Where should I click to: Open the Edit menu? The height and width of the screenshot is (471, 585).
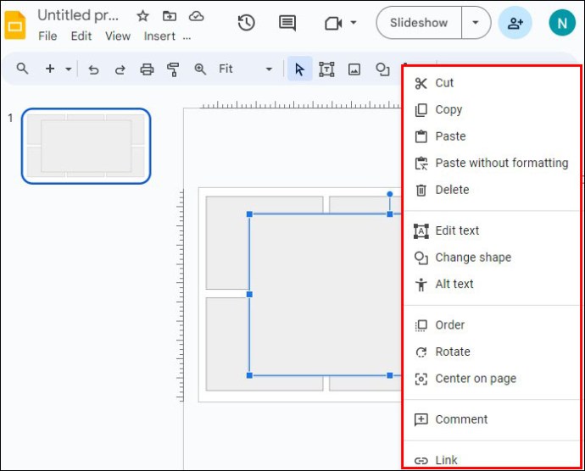coord(81,36)
